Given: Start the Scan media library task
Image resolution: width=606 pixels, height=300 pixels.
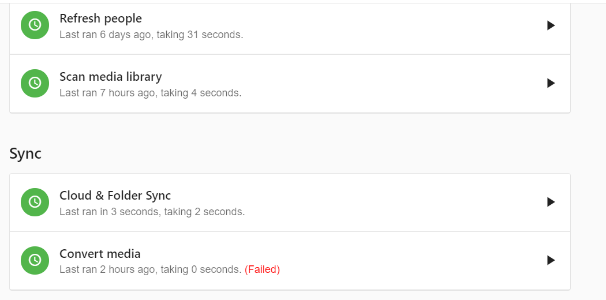Looking at the screenshot, I should click(x=551, y=83).
